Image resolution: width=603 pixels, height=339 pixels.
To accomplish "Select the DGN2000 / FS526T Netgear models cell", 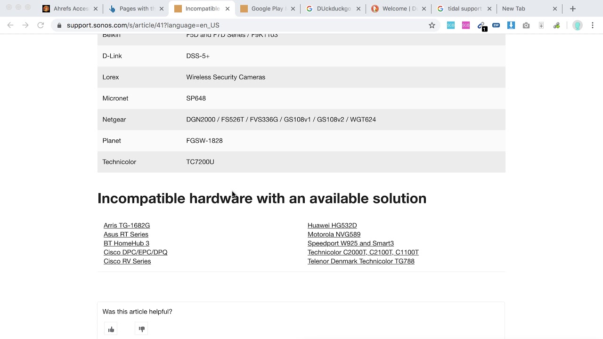I will coord(281,120).
